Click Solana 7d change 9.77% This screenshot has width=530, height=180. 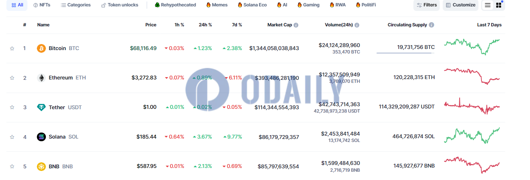232,137
